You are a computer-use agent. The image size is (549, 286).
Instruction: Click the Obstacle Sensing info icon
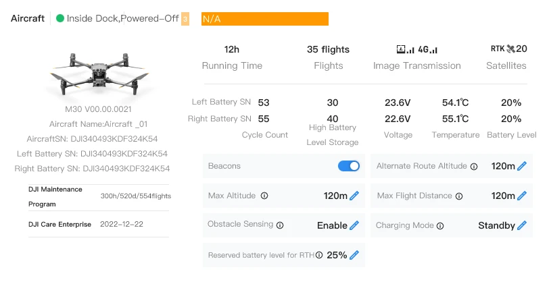click(280, 225)
